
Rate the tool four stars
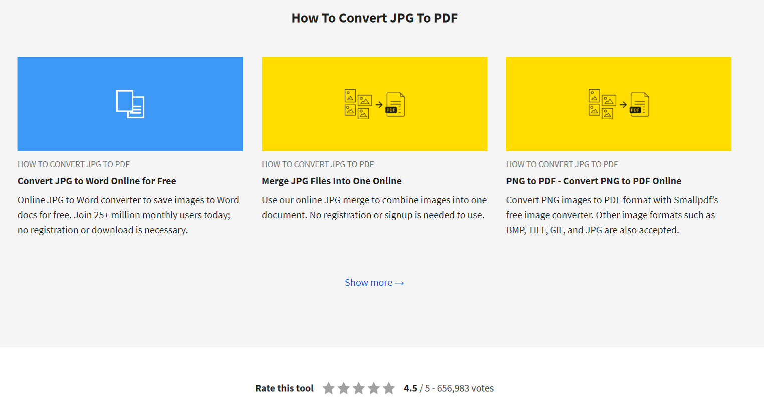374,388
